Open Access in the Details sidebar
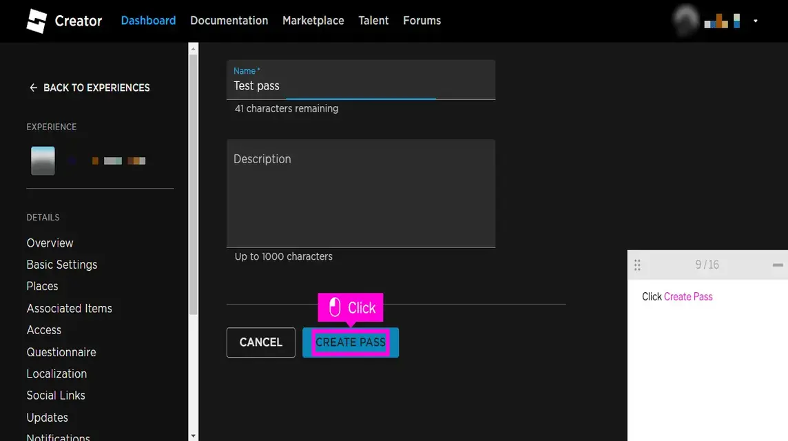The image size is (788, 441). click(43, 330)
